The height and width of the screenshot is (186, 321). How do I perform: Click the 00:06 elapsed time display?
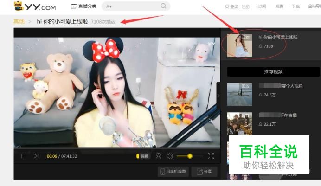click(52, 156)
